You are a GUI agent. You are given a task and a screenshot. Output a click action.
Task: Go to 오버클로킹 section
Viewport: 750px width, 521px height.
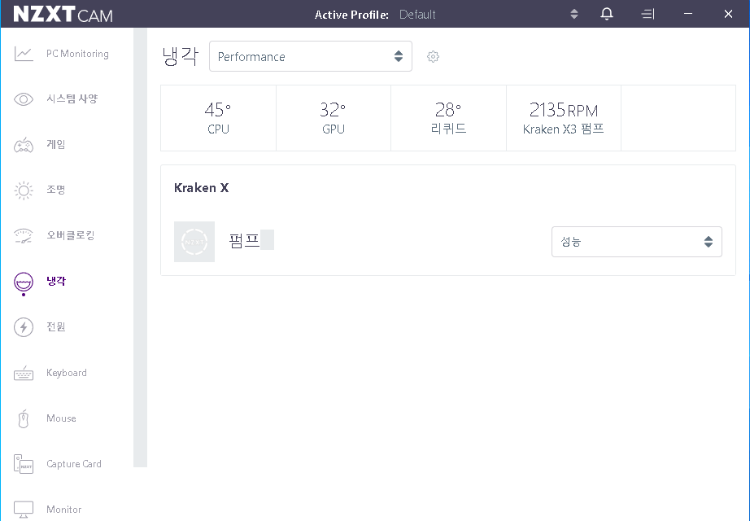[70, 235]
